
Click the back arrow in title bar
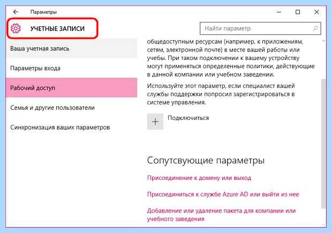point(16,12)
